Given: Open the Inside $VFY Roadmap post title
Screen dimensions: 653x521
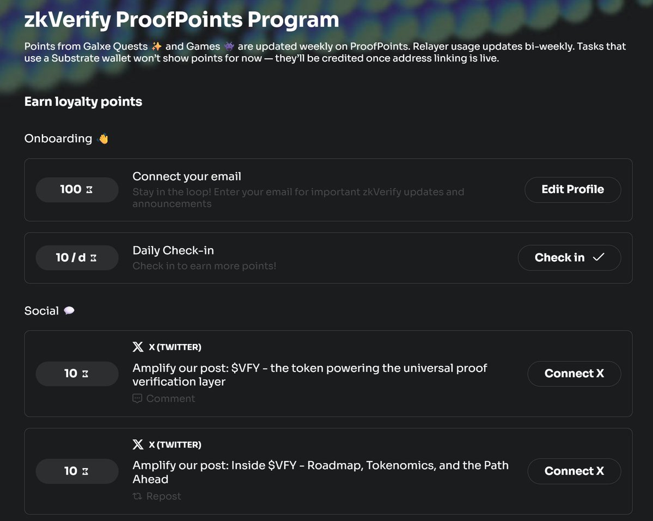Looking at the screenshot, I should pos(320,472).
